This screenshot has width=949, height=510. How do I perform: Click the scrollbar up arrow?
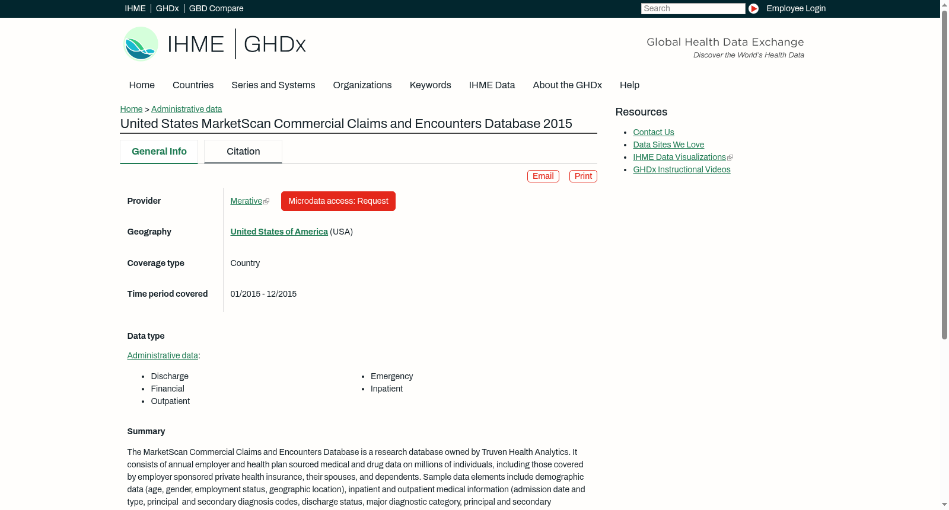click(x=944, y=4)
